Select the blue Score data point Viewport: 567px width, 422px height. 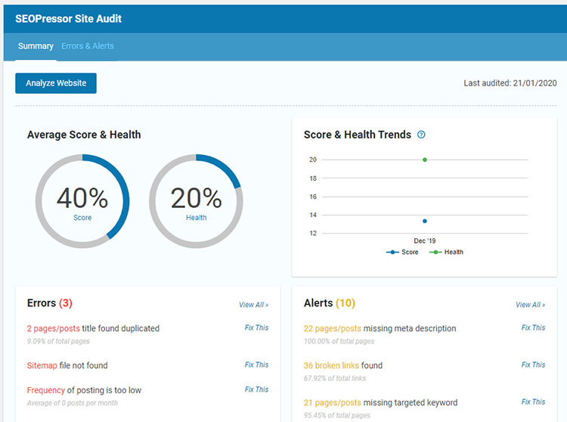tap(425, 221)
